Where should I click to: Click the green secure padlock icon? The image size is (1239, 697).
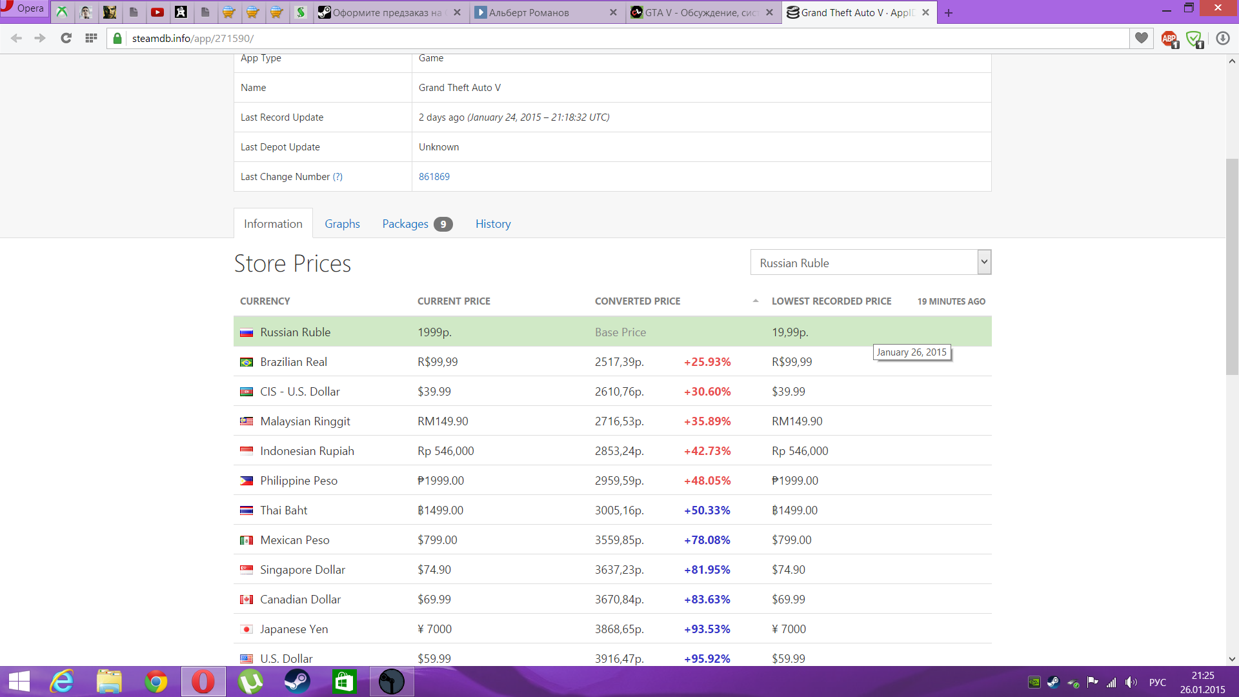coord(117,39)
